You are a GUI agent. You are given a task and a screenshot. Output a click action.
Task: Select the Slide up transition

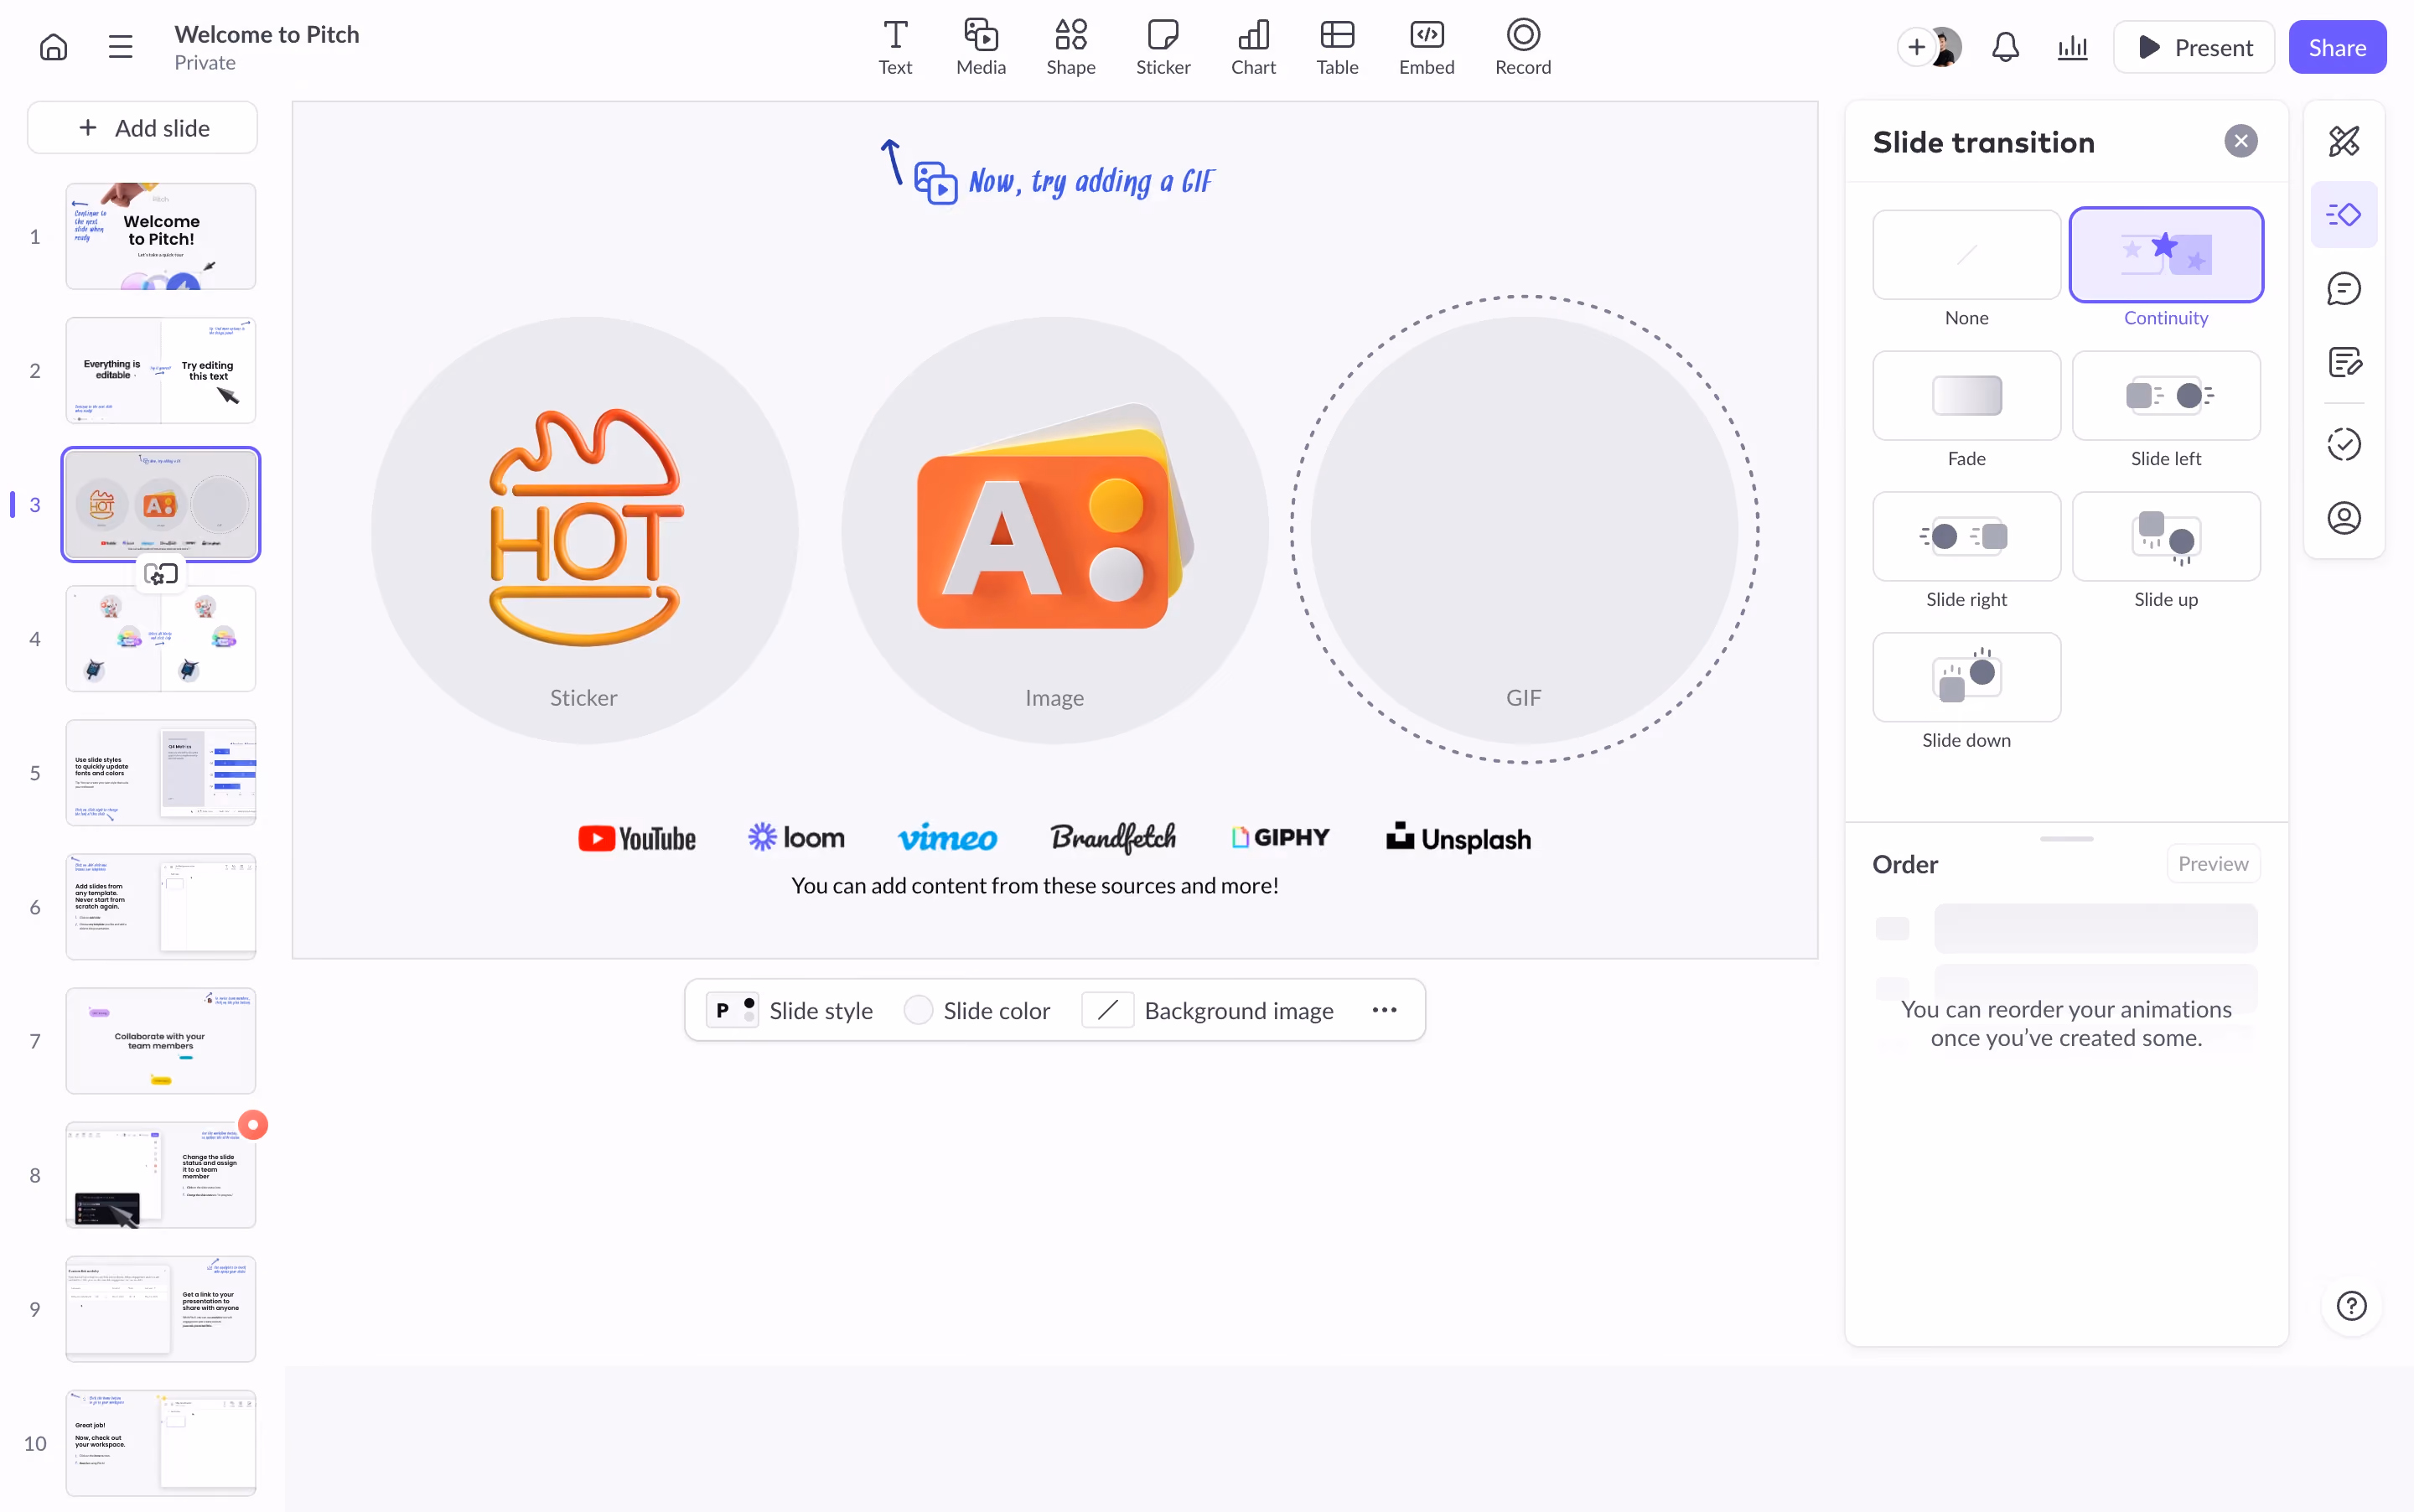tap(2166, 537)
